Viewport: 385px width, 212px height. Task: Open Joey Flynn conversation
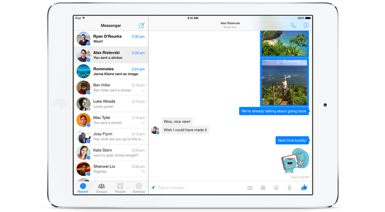[x=111, y=136]
